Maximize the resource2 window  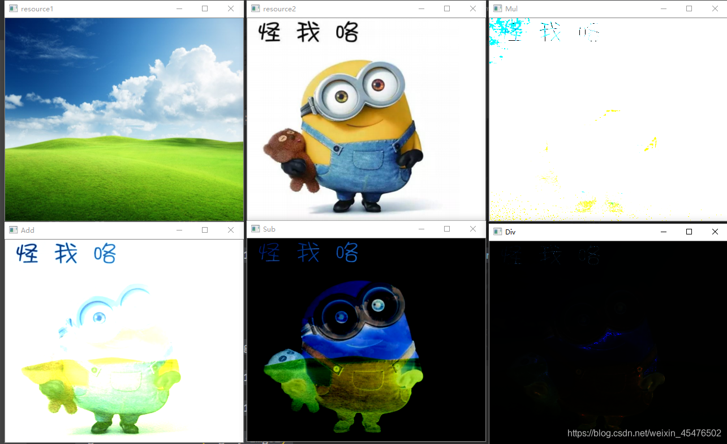tap(447, 9)
